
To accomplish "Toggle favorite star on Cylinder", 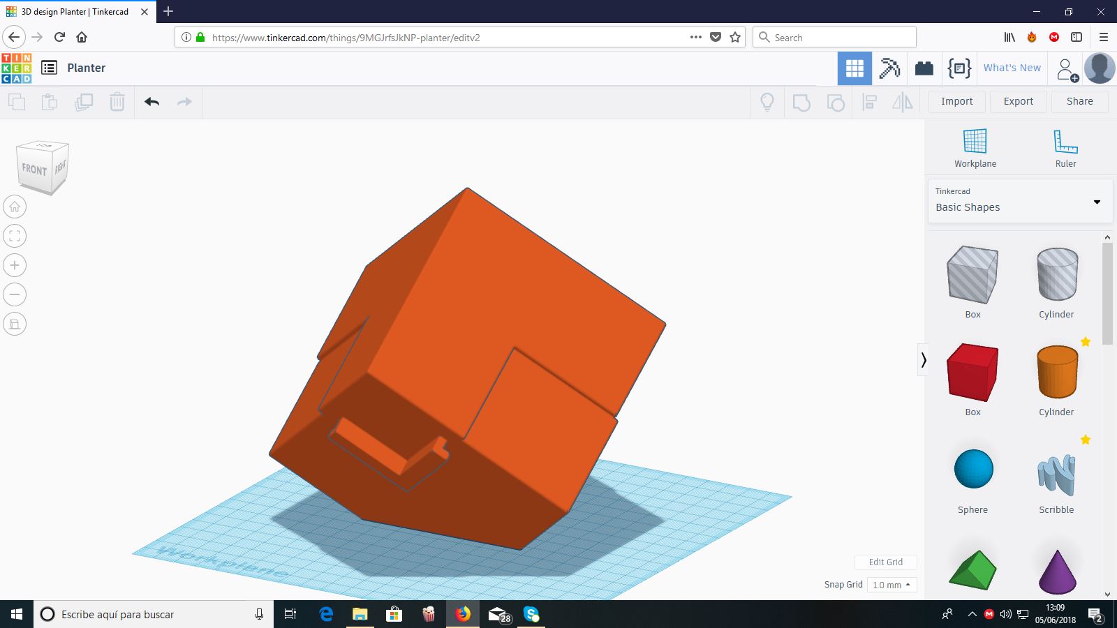I will click(x=1086, y=342).
